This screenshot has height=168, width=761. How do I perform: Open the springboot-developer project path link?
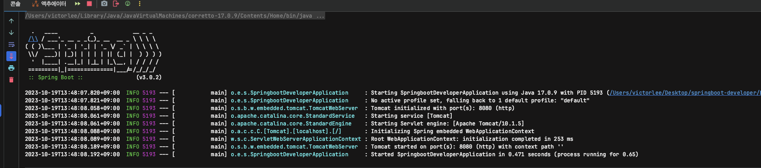685,93
